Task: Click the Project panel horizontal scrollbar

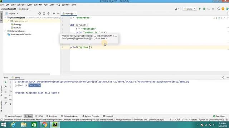Action: [26, 74]
